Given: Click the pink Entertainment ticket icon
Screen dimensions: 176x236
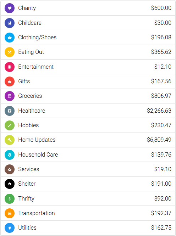Looking at the screenshot, I should click(10, 67).
